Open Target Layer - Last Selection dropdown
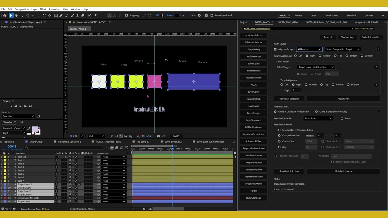Viewport: 388px width, 218px height. click(316, 67)
